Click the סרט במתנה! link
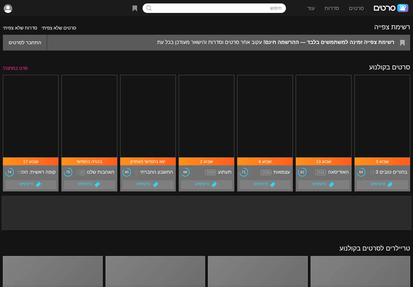This screenshot has height=287, width=413. (15, 68)
